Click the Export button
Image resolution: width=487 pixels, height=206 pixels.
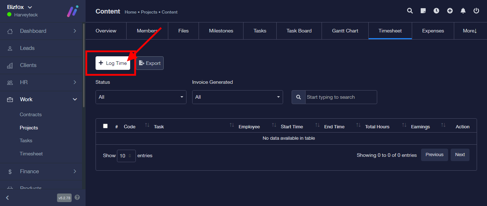coord(150,63)
